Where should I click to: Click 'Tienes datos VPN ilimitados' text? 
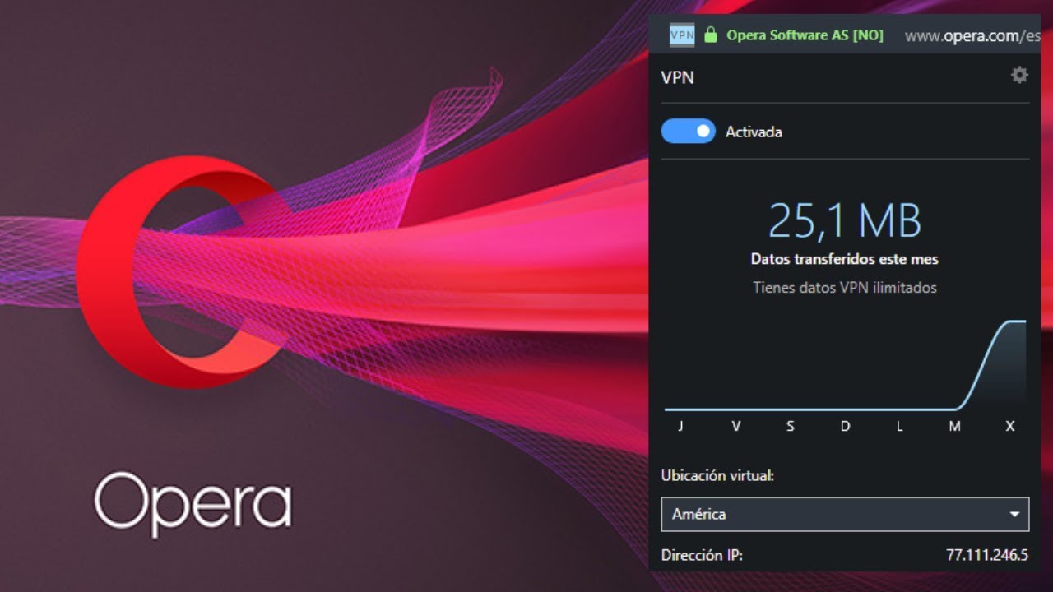tap(845, 288)
